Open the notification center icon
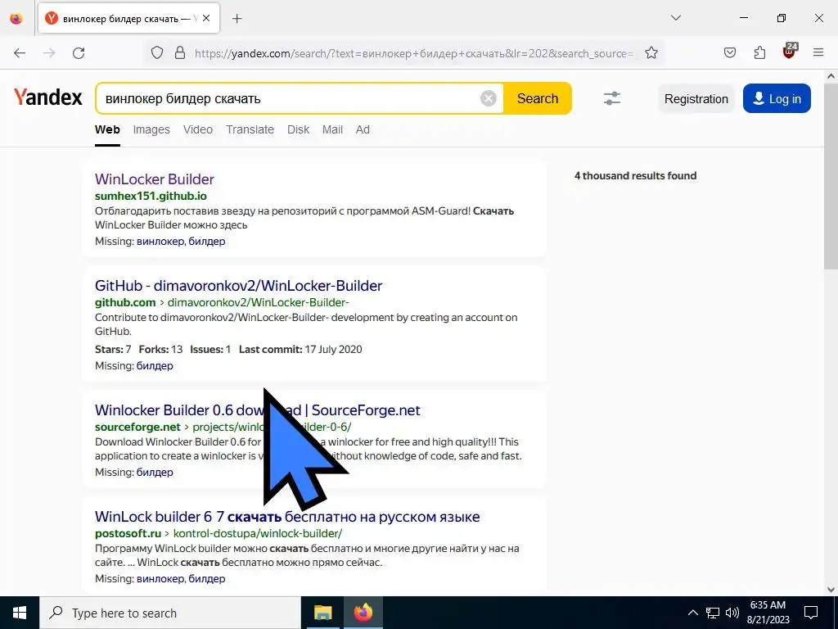838x629 pixels. [x=811, y=613]
